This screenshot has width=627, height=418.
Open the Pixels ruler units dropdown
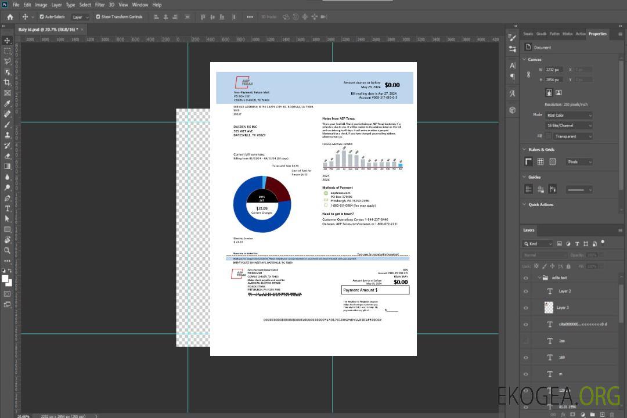click(579, 162)
